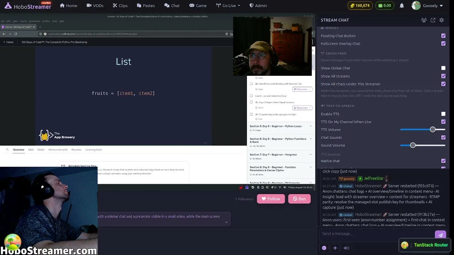The width and height of the screenshot is (454, 255).
Task: Click the JeffreeStar lightning badge in chat
Action: coord(360,179)
